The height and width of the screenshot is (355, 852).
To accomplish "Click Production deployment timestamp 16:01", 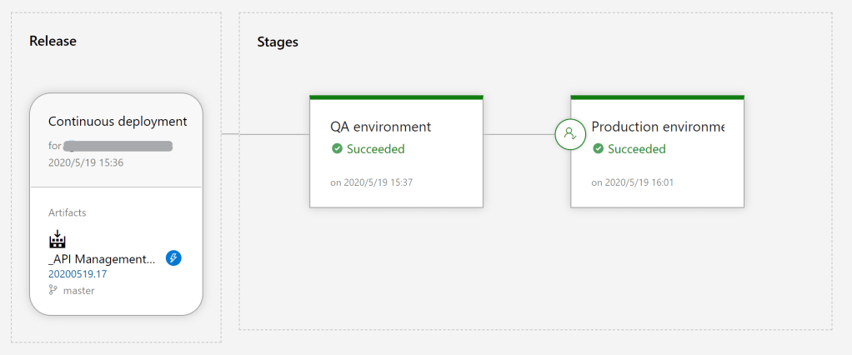I will 633,182.
